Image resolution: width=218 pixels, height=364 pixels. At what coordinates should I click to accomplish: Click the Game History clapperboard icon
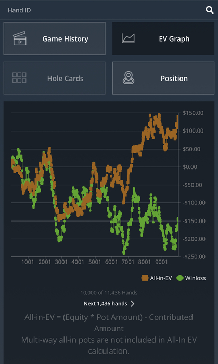click(x=20, y=38)
